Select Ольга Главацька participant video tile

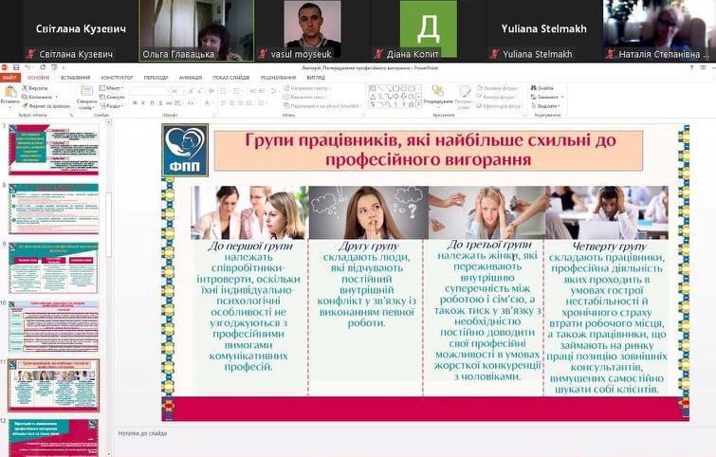click(196, 30)
